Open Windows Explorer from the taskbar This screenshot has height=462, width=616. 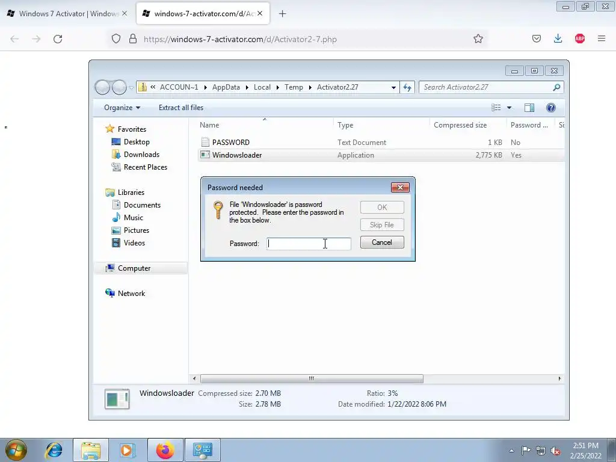click(x=91, y=450)
